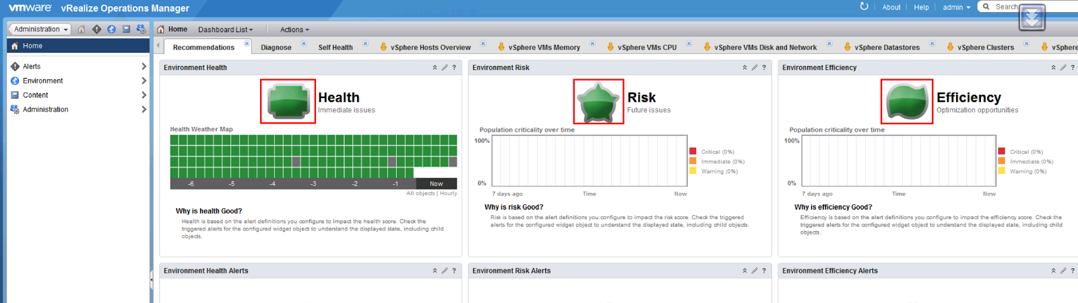Viewport: 1078px width, 303px height.
Task: Edit the Environment Health widget with pencil
Action: [445, 68]
